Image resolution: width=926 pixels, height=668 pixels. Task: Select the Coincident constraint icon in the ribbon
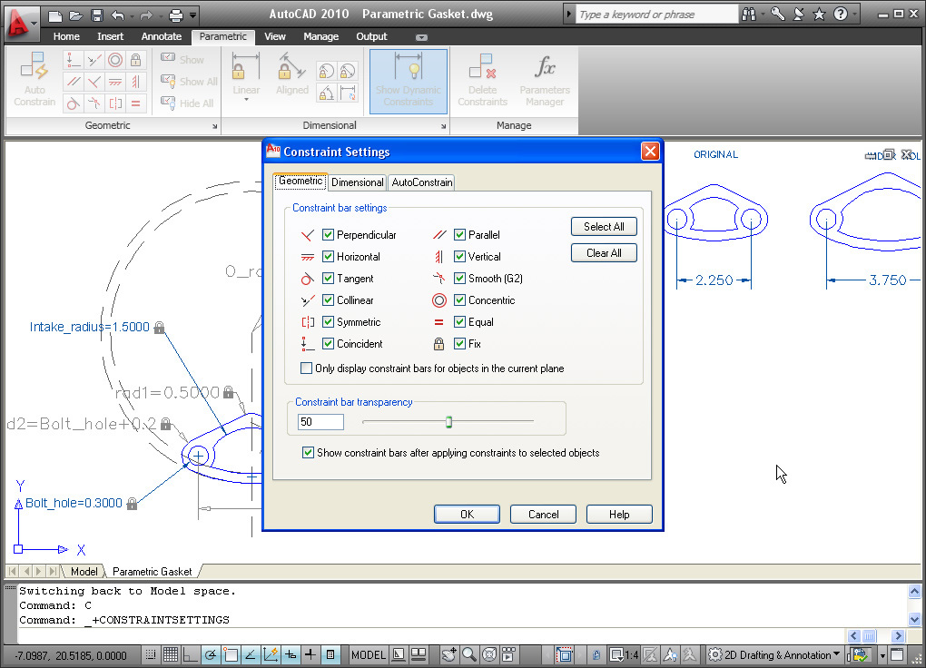(73, 60)
